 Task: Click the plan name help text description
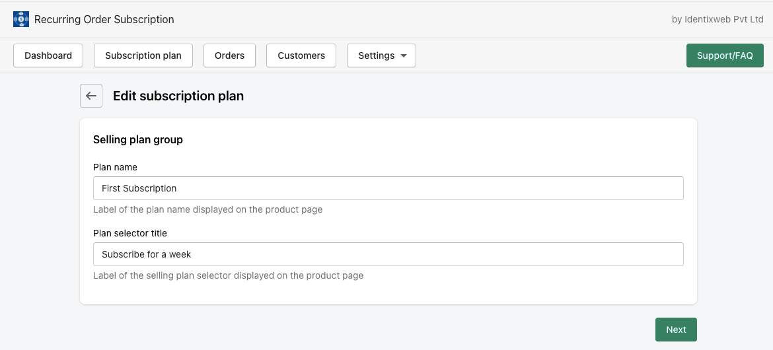[207, 210]
